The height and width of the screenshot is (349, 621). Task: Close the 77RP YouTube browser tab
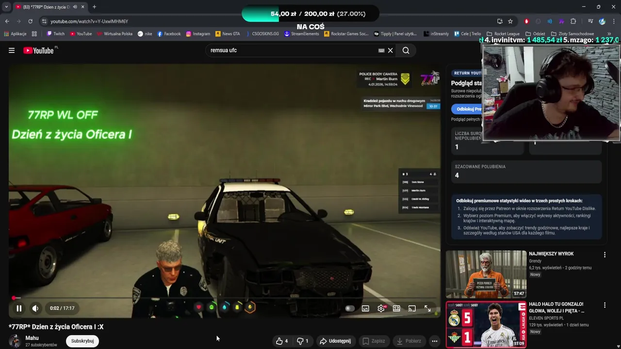(83, 7)
